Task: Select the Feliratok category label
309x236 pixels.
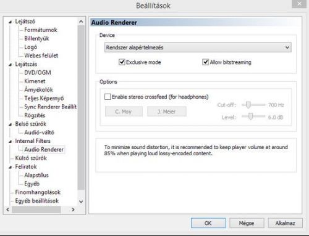Action: coord(26,166)
